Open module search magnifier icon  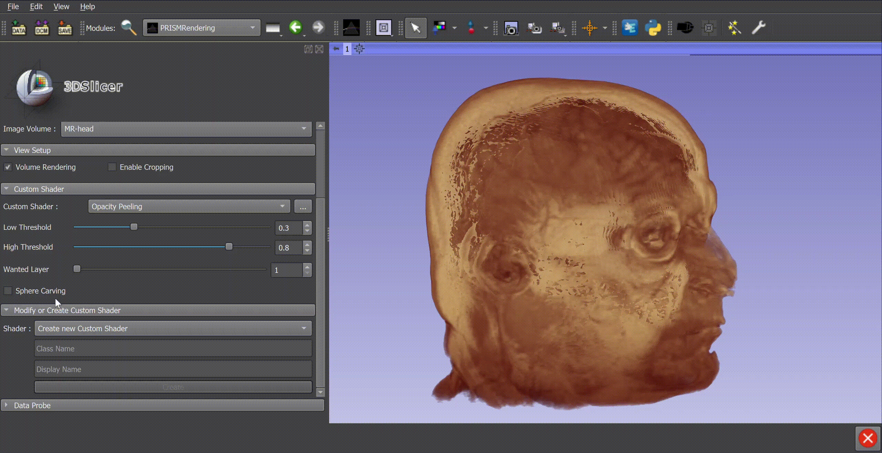[129, 28]
